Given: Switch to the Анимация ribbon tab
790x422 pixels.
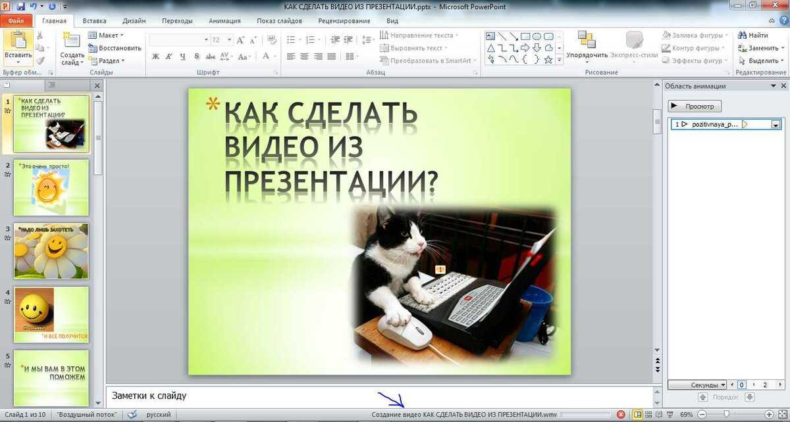Looking at the screenshot, I should coord(224,20).
